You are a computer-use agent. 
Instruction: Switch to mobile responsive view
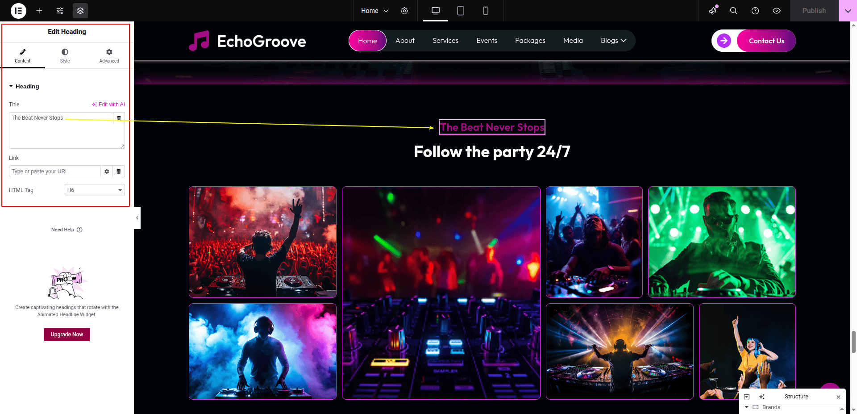pos(486,11)
